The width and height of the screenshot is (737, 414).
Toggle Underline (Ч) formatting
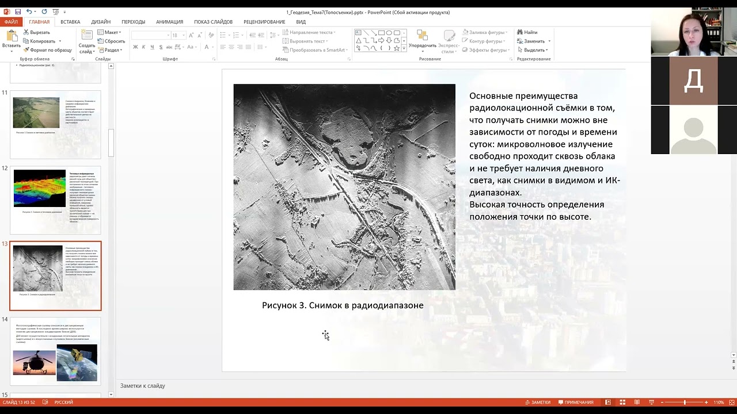(151, 47)
